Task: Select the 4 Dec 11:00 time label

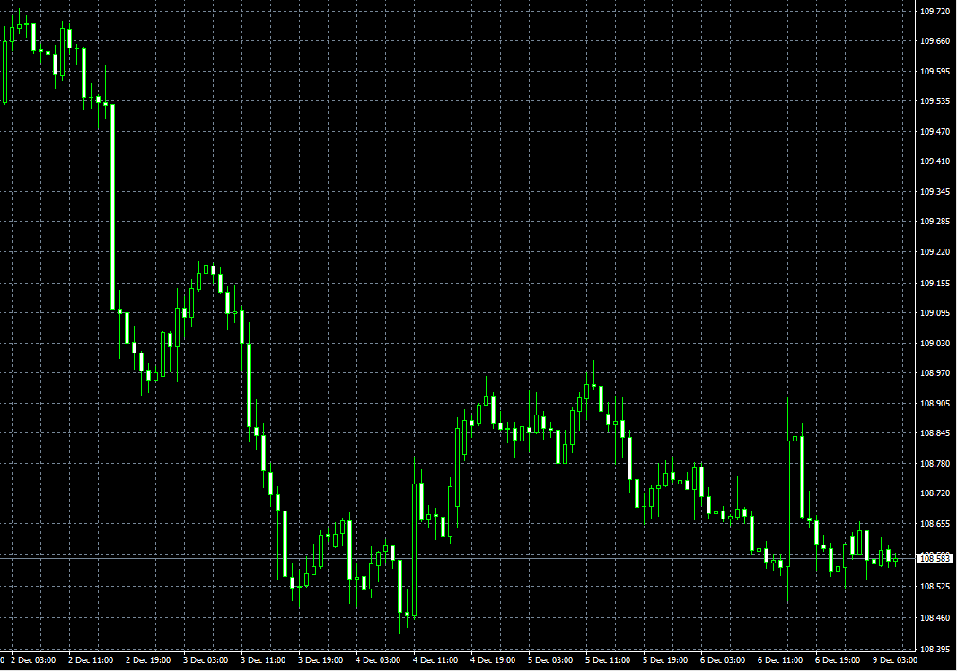Action: [435, 660]
